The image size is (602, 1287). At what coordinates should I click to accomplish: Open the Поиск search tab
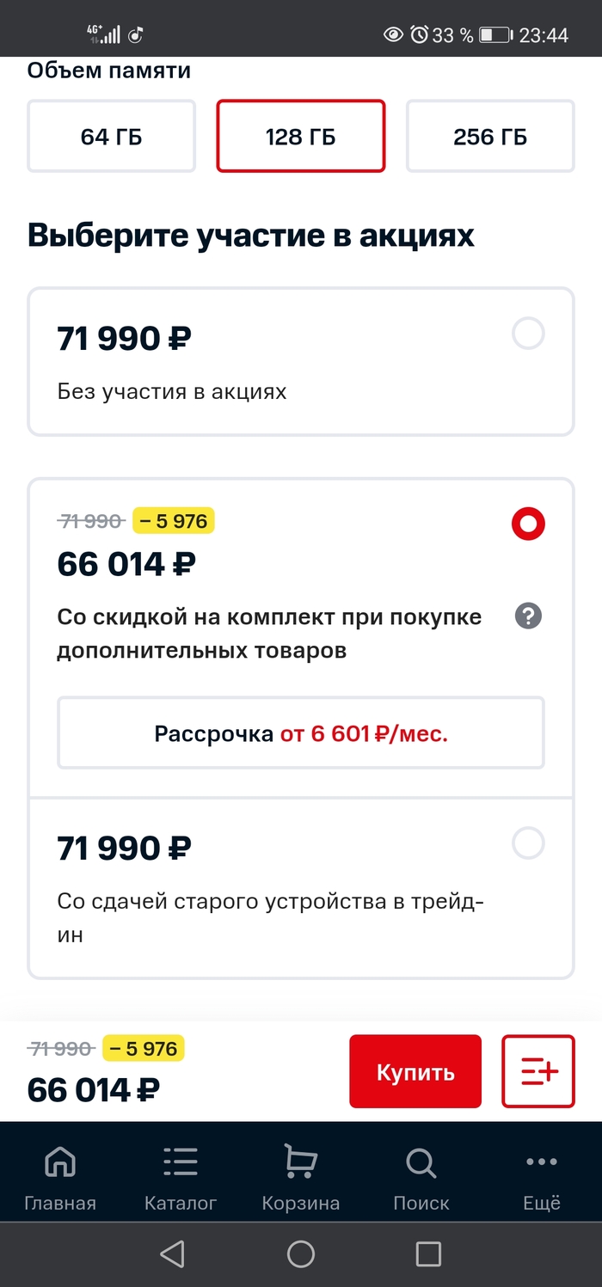coord(421,1179)
